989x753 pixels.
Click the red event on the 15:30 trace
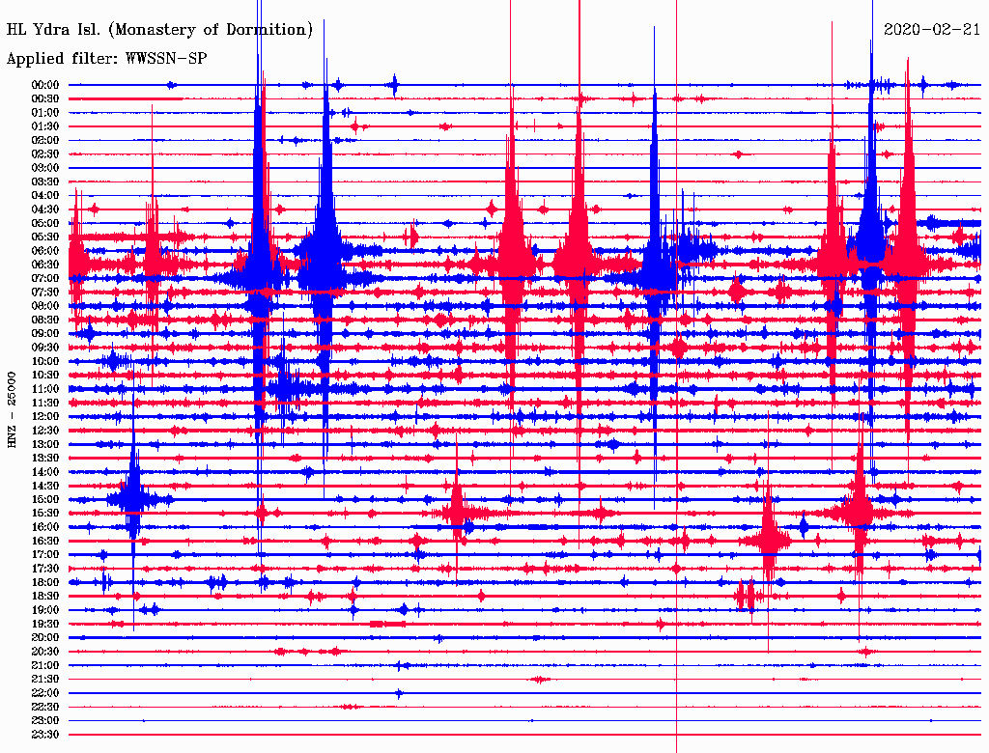[x=457, y=513]
